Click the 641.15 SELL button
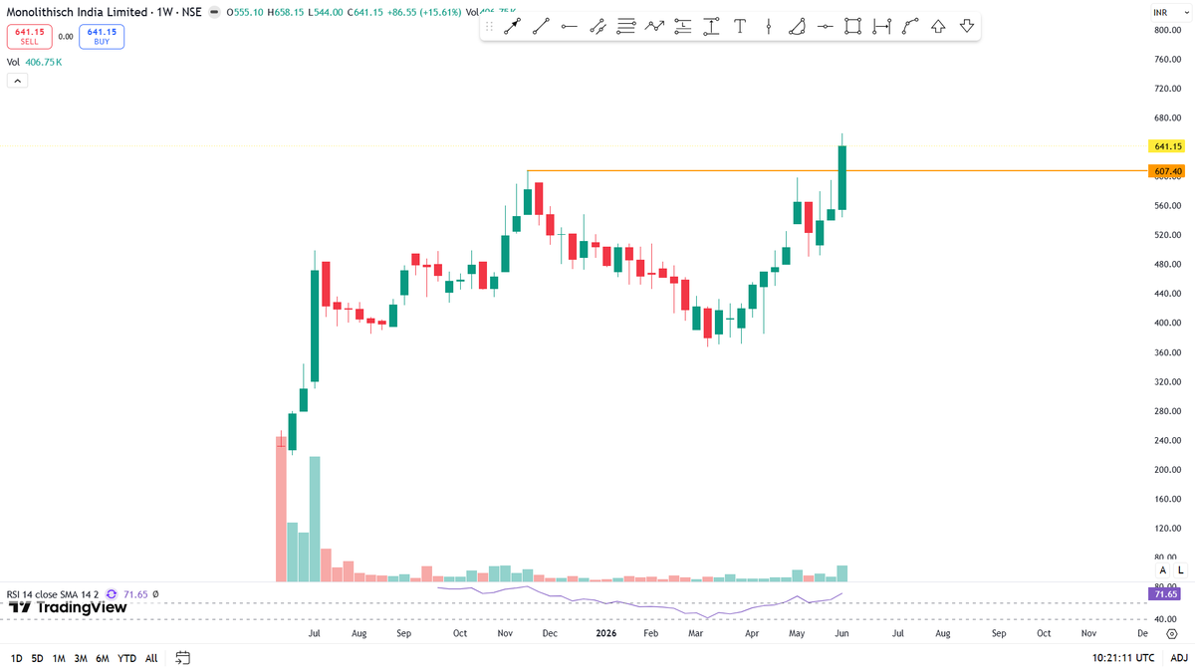The image size is (1195, 672). pos(29,37)
